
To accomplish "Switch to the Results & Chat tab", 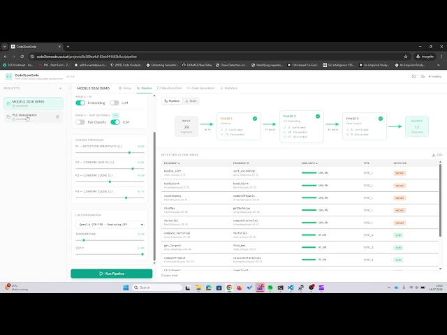I will 169,89.
